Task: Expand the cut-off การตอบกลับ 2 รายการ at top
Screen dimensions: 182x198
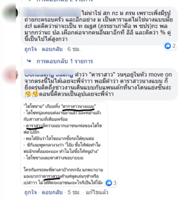Action: 65,1
